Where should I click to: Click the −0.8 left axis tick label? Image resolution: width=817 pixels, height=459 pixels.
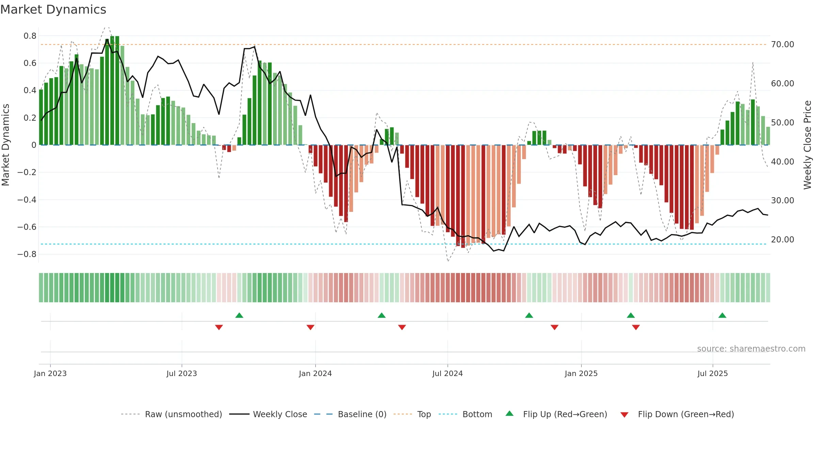(27, 254)
